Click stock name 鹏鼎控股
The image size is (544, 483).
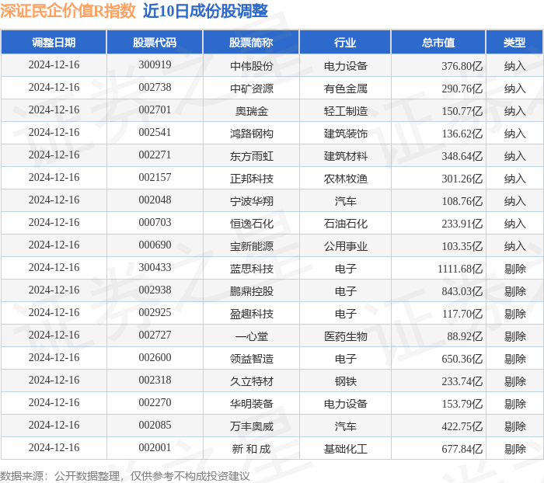coord(252,291)
